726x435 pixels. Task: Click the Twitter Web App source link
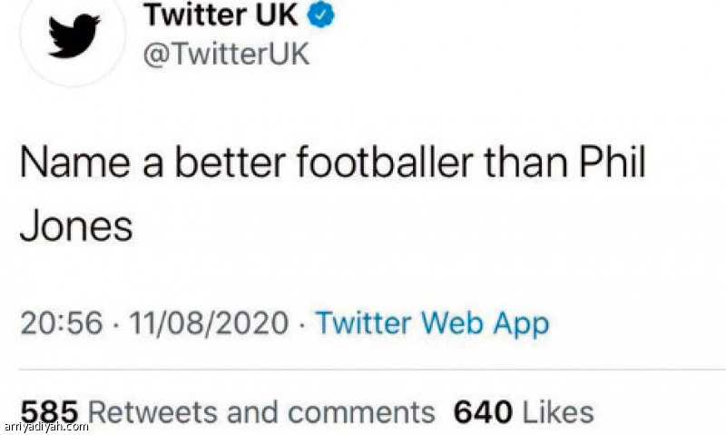[432, 322]
